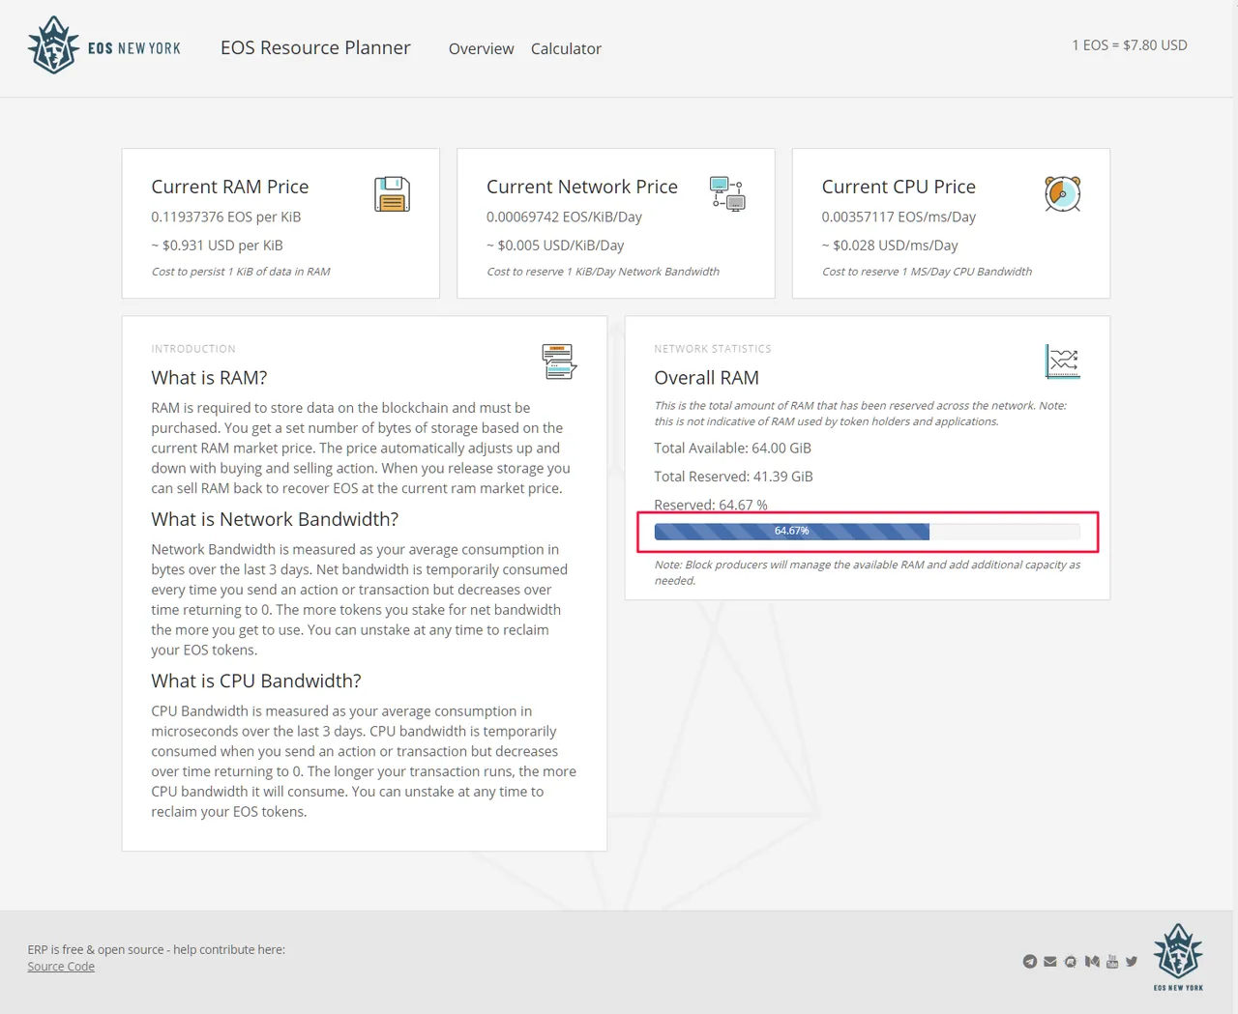Click the Overall RAM heading

(x=706, y=378)
